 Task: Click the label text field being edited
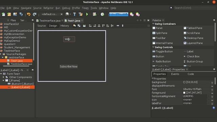pyautogui.click(x=69, y=39)
